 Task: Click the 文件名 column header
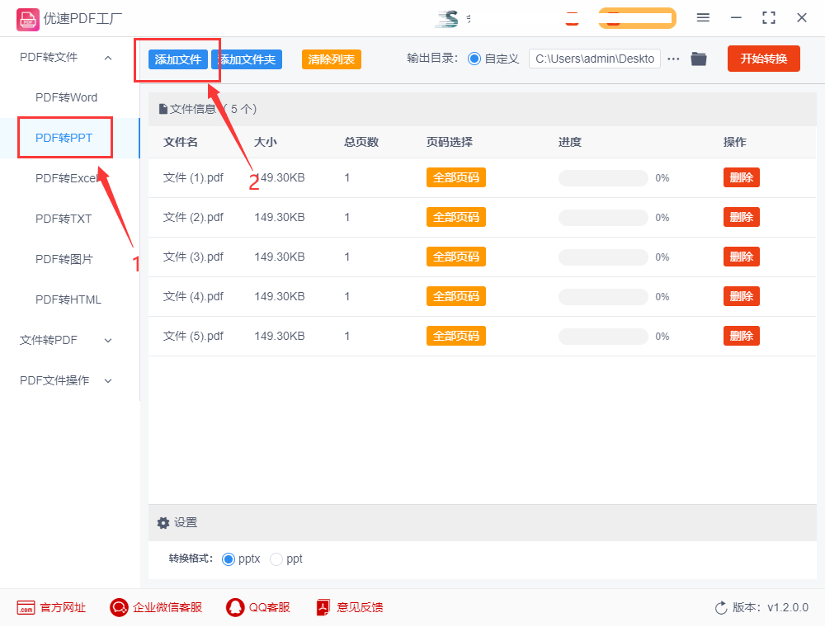[x=181, y=142]
